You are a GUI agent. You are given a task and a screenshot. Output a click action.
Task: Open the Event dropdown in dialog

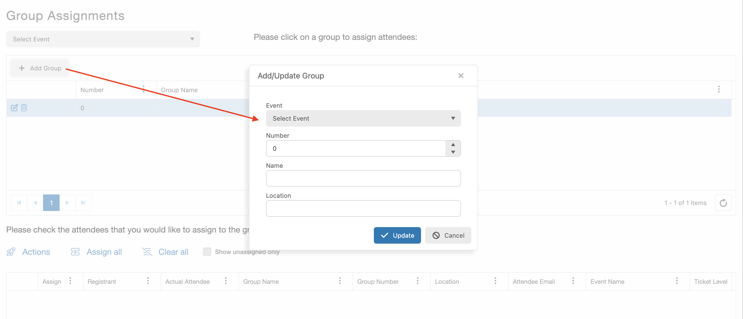pyautogui.click(x=363, y=118)
